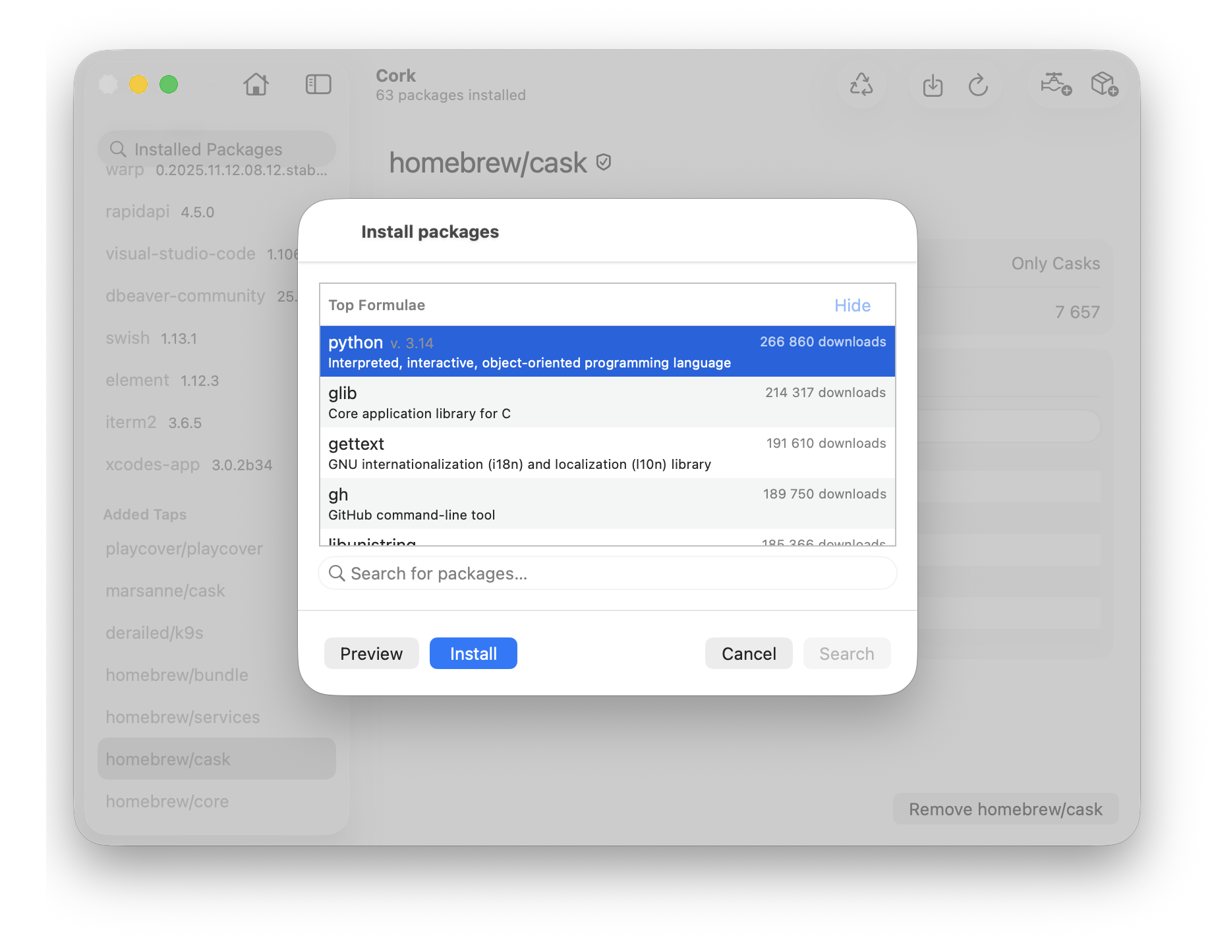Toggle the sidebar panel icon

pyautogui.click(x=318, y=84)
